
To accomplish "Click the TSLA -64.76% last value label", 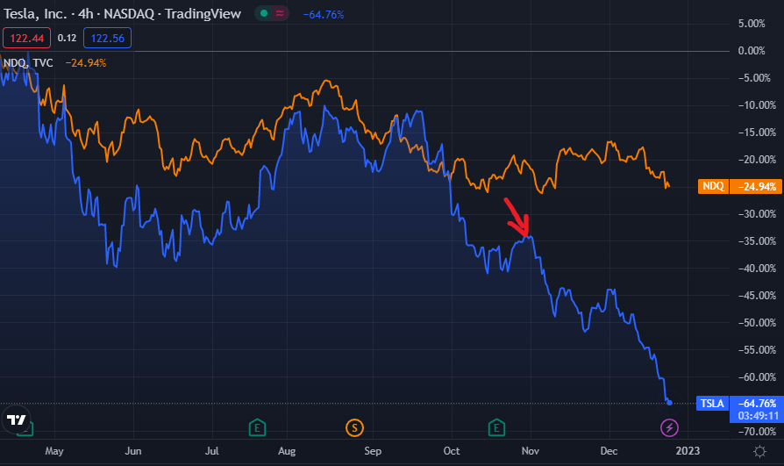I will 757,404.
